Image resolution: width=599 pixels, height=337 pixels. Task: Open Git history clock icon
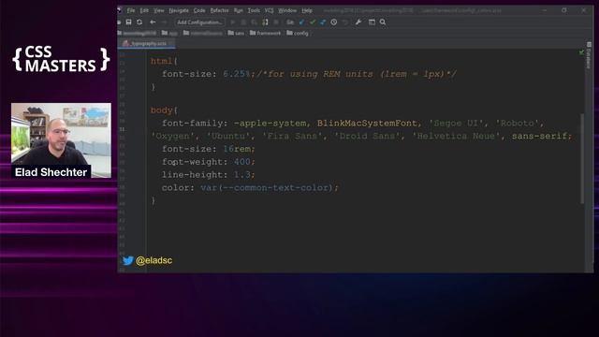(x=334, y=22)
